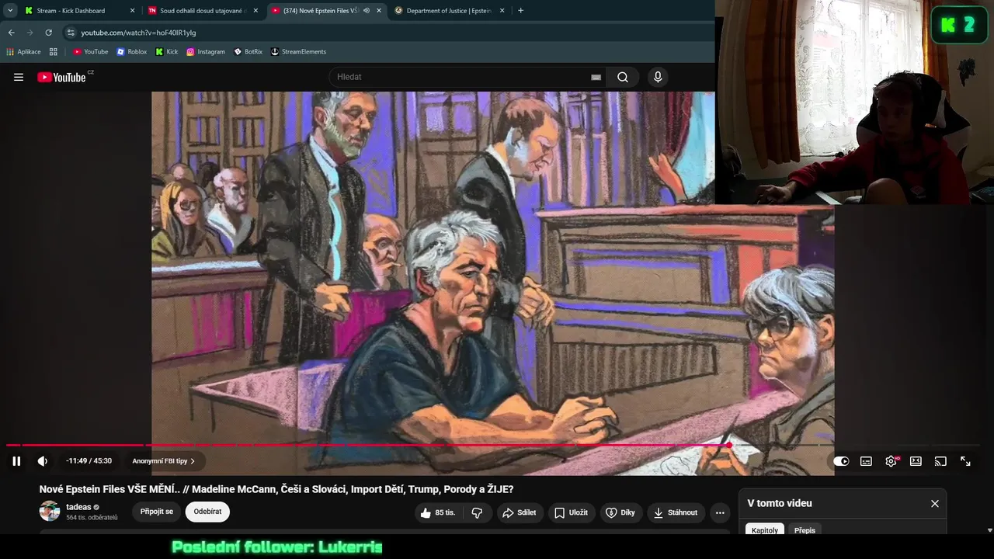Click the page scrollbar down arrow
Viewport: 994px width, 559px height.
tap(989, 530)
